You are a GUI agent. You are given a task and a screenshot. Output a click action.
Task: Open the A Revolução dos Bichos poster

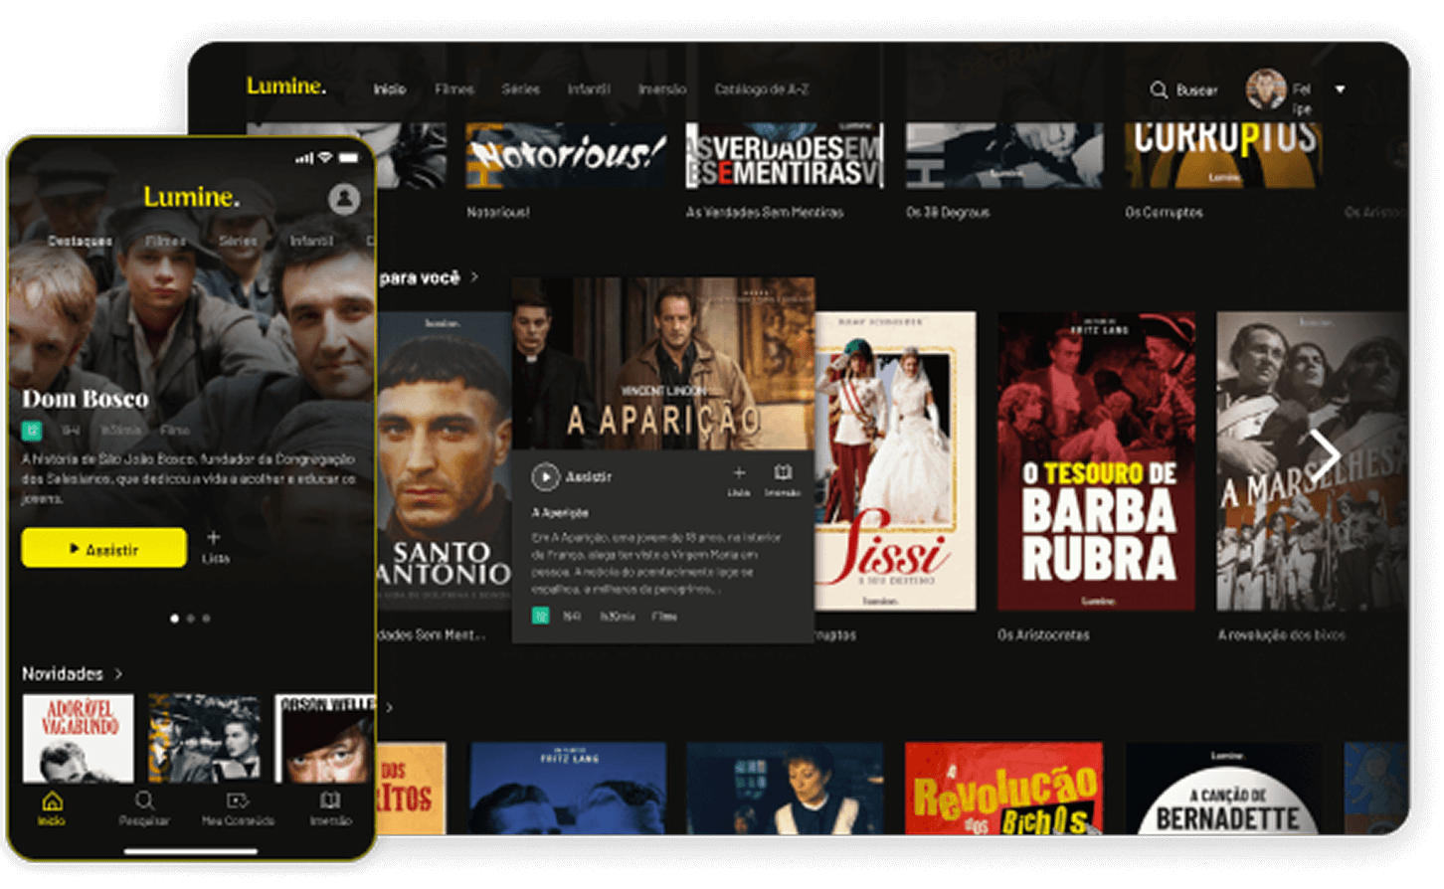1003,788
